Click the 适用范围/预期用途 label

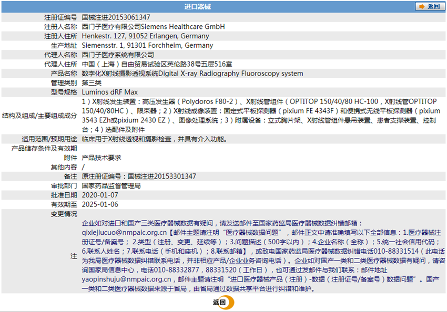[x=49, y=139]
